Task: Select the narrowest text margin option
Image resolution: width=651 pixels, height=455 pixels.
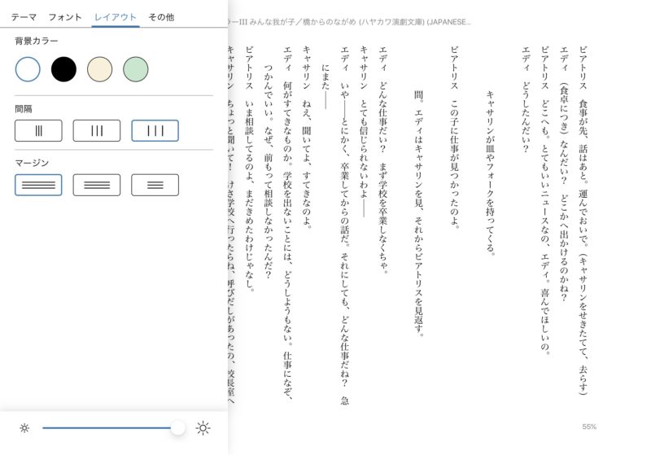Action: tap(155, 185)
